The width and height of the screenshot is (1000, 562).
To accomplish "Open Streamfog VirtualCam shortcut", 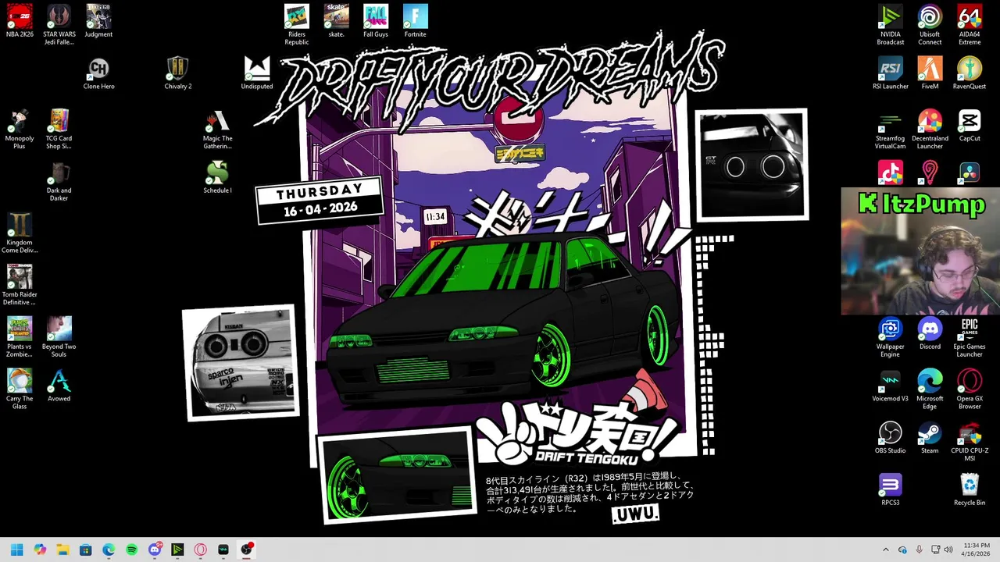I will click(890, 129).
